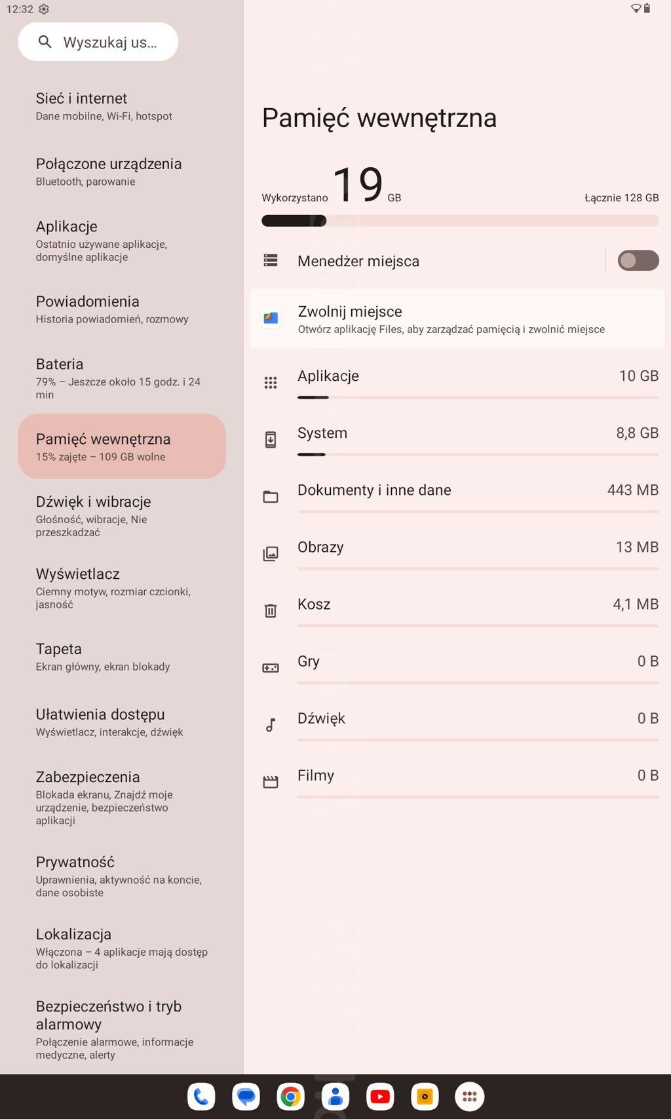Click the Filmy clapperboard icon
Viewport: 671px width, 1119px height.
coord(271,782)
